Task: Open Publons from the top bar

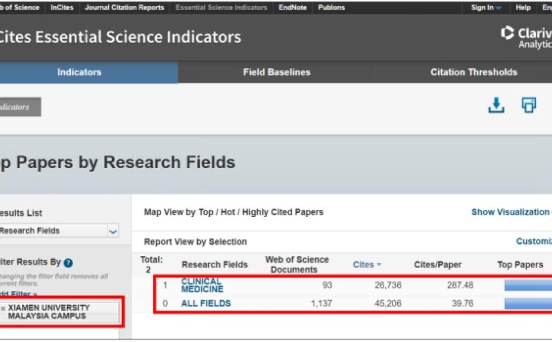Action: [331, 7]
